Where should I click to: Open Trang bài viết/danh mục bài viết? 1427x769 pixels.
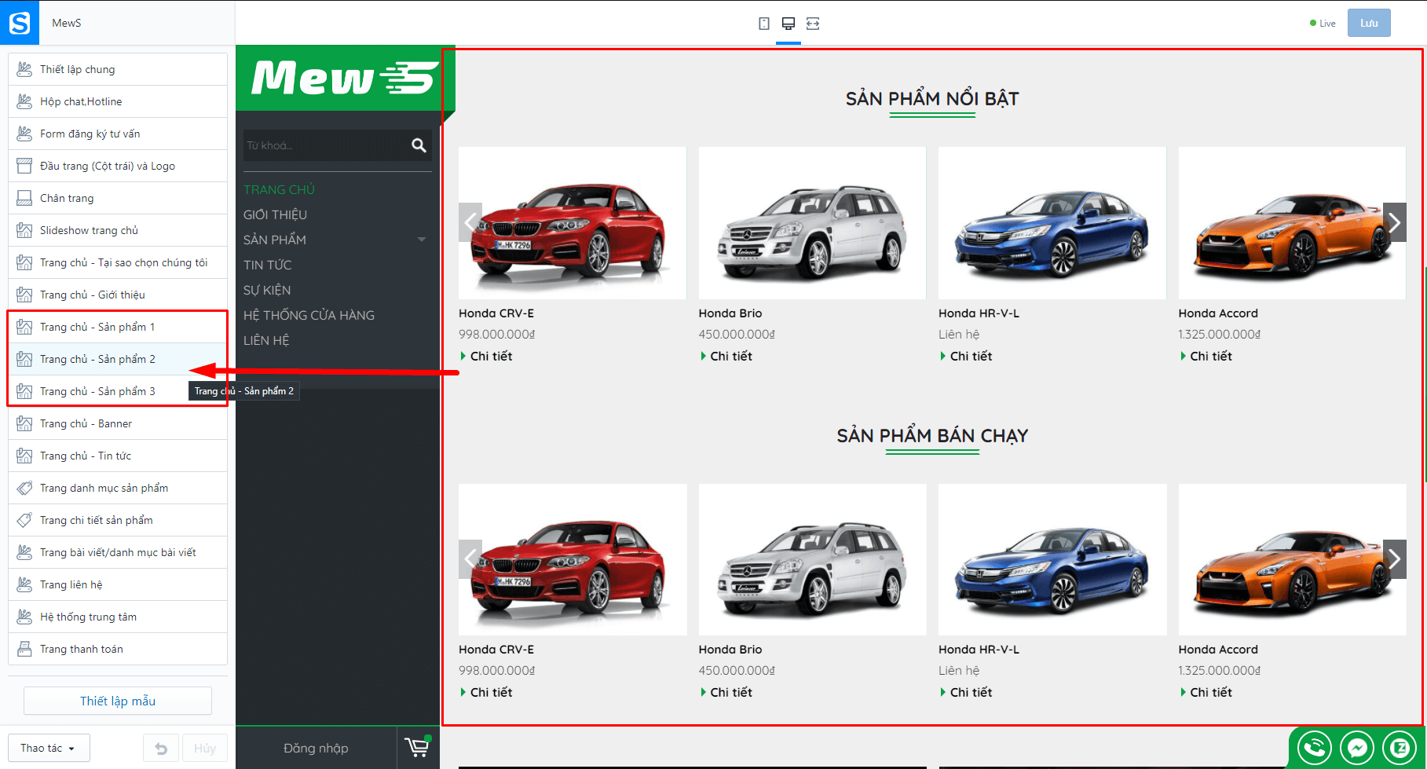tap(118, 552)
